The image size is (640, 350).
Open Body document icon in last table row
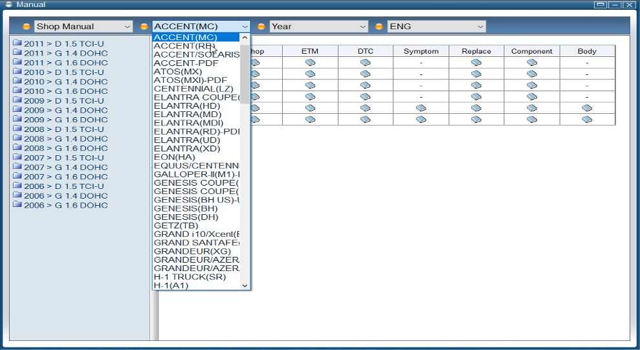pyautogui.click(x=587, y=120)
